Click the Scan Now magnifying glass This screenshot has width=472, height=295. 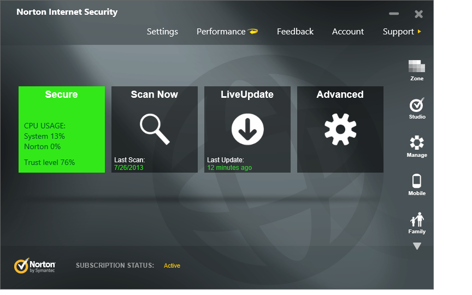pos(154,129)
